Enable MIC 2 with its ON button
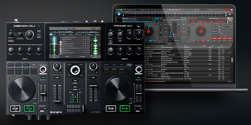 click(x=120, y=41)
